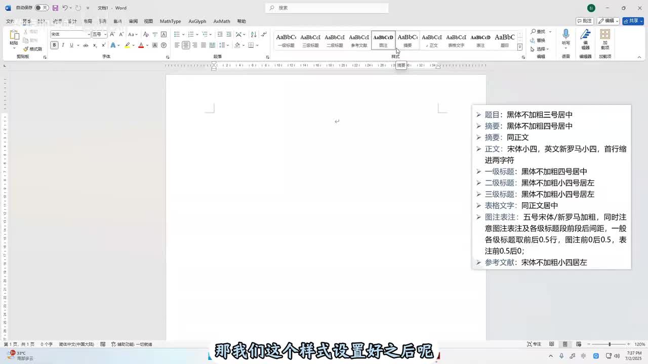Open the Select (选择) dropdown
Screen dimensions: 648x364
coord(540,49)
